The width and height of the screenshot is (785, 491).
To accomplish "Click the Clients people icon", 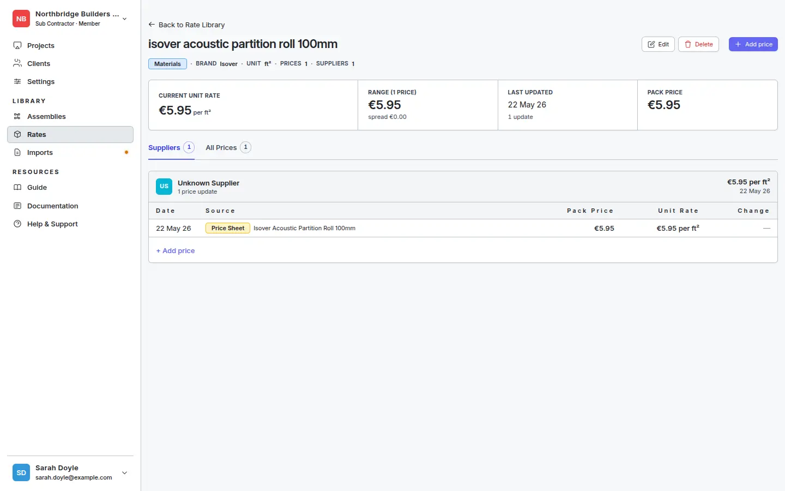I will point(17,63).
